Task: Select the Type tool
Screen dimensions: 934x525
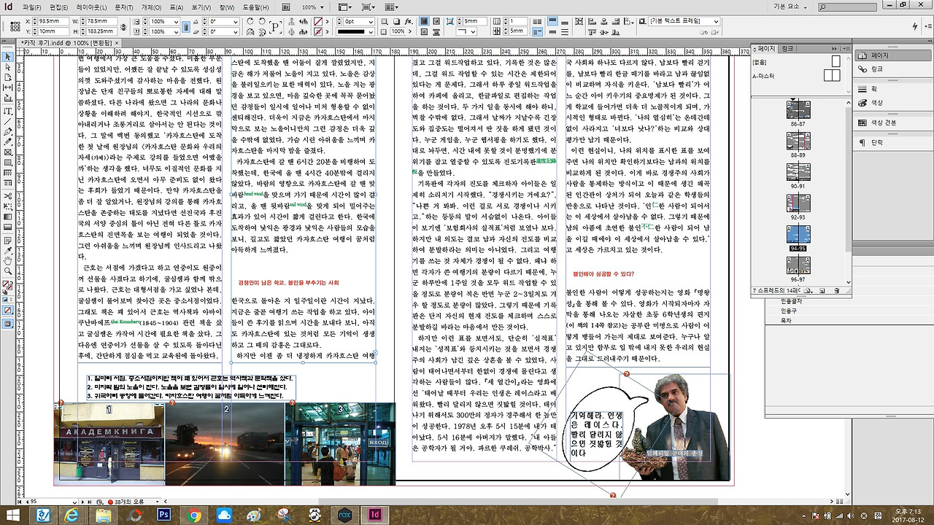Action: click(8, 111)
